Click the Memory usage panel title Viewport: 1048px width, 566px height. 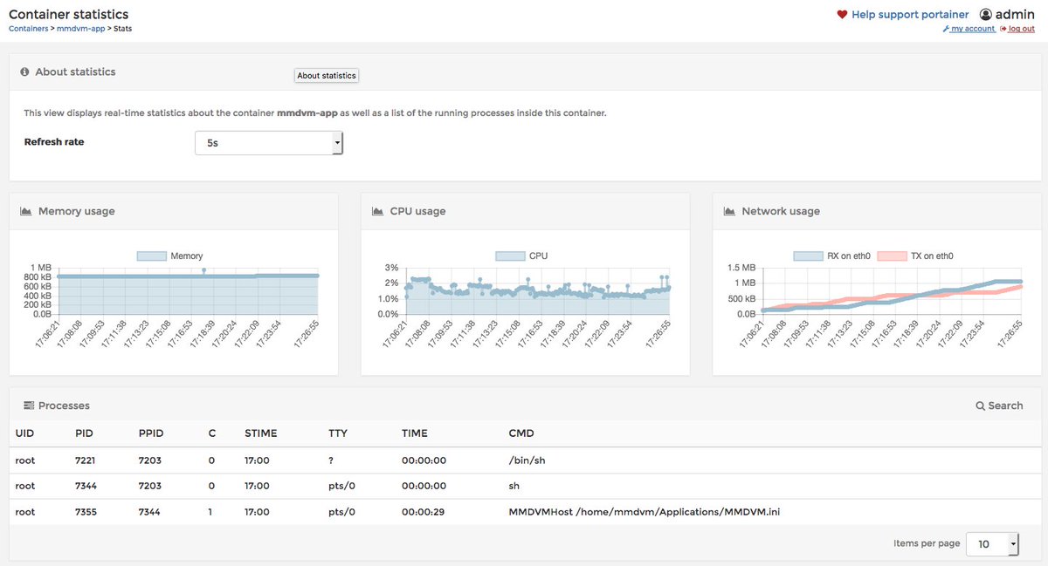click(x=76, y=211)
